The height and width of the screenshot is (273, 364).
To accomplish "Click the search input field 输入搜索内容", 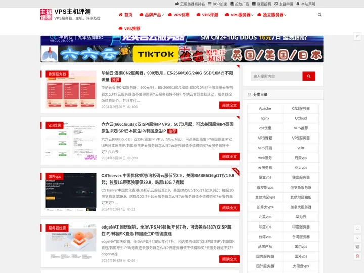I will point(277,76).
